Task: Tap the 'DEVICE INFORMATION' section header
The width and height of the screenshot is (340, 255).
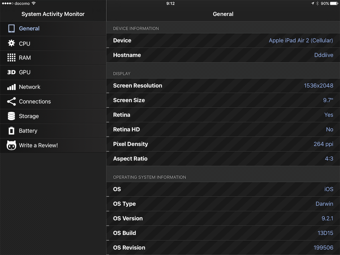Action: coord(136,29)
